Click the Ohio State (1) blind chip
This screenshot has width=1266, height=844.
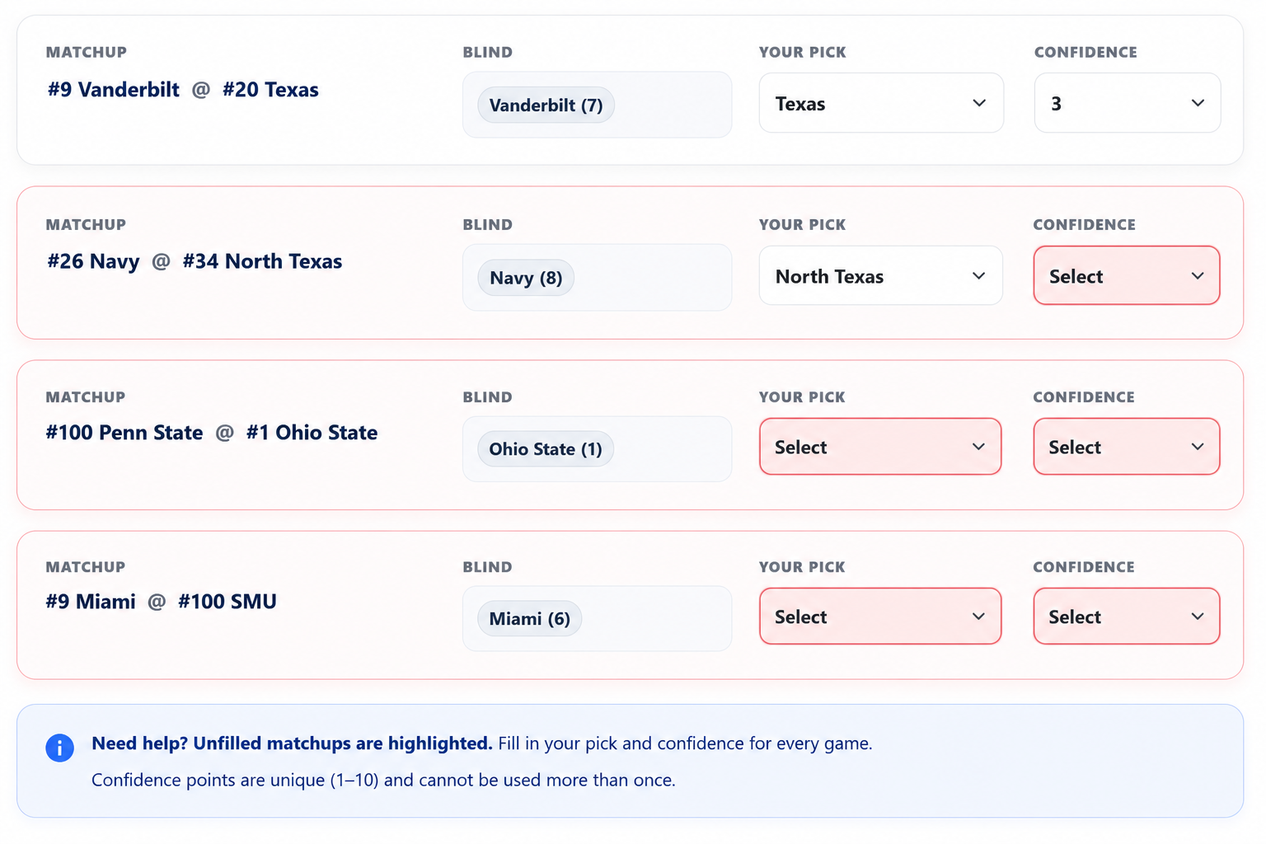coord(546,449)
